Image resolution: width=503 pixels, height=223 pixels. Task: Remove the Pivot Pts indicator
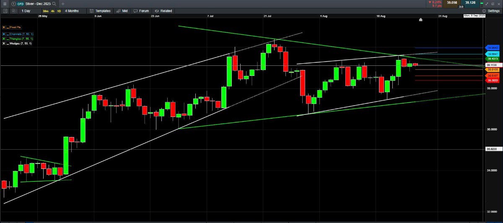[x=4, y=27]
